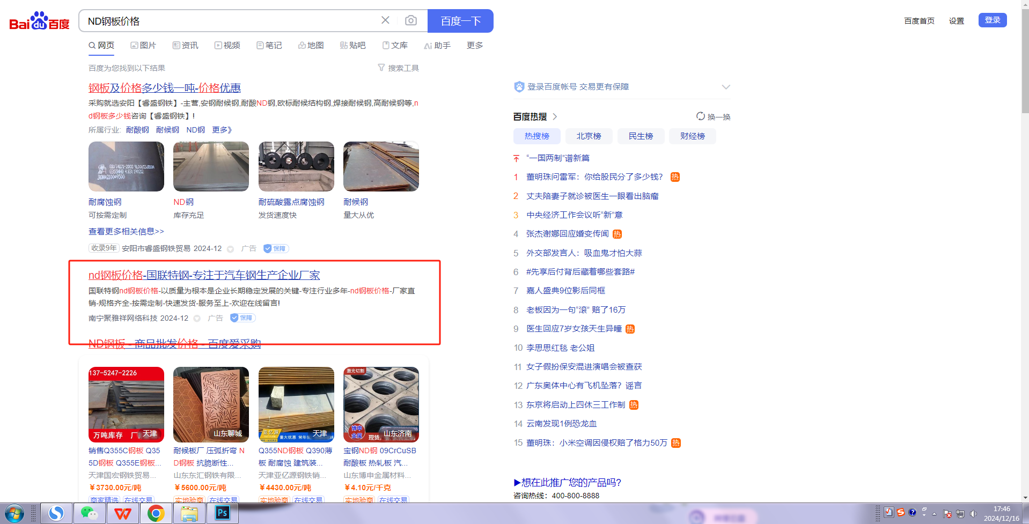
Task: Open hot search 张杰谢娜回应婚变传闻
Action: 568,234
